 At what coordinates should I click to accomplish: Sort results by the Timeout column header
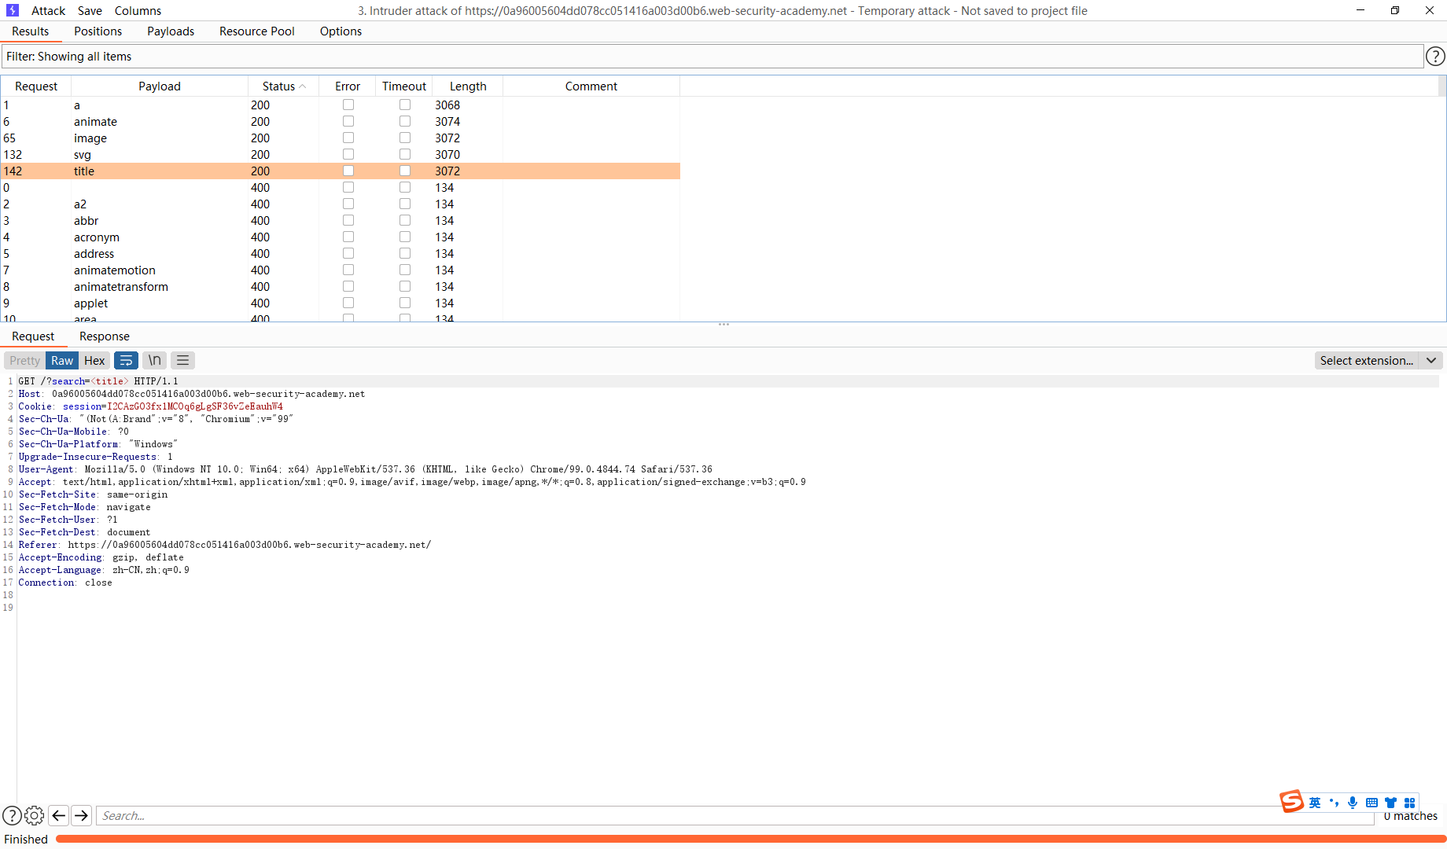tap(404, 86)
